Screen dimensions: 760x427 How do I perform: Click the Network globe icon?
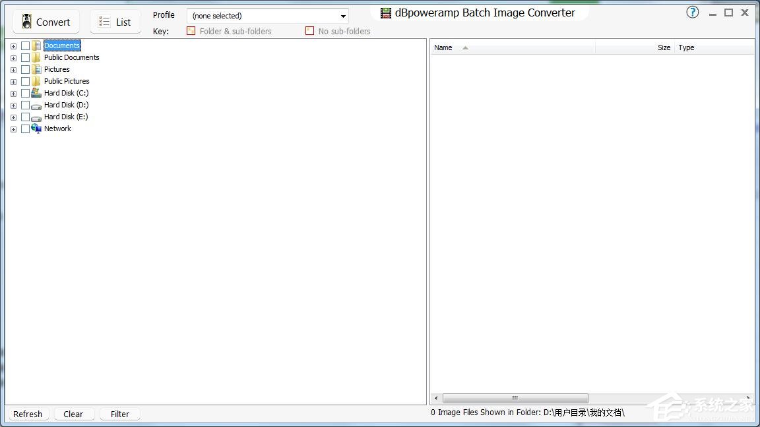[36, 128]
